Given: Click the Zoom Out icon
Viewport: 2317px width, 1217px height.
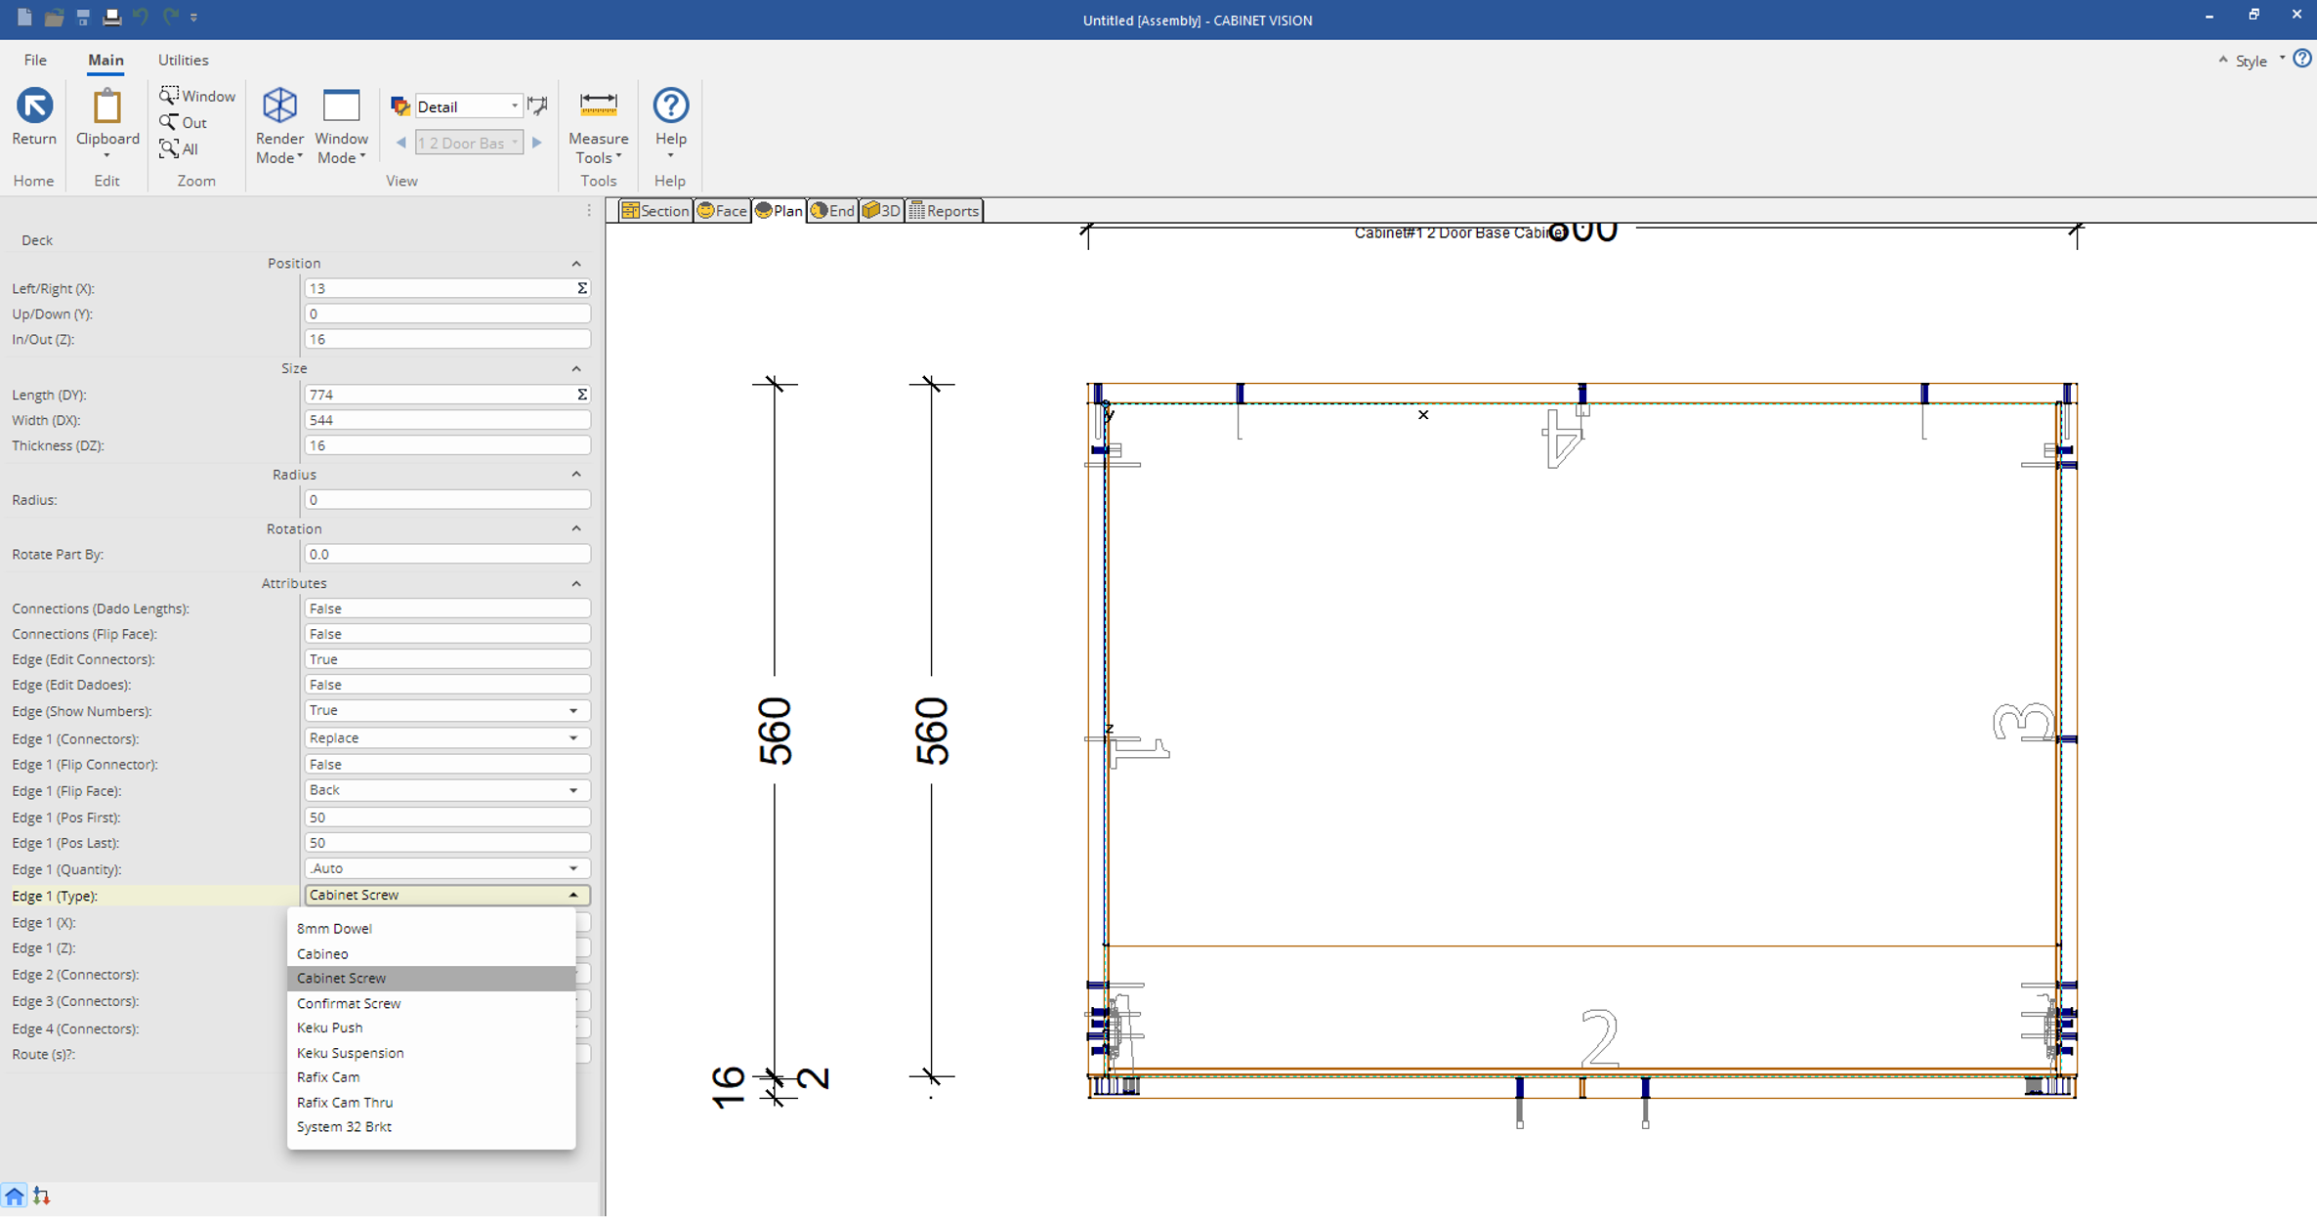Looking at the screenshot, I should pos(170,122).
